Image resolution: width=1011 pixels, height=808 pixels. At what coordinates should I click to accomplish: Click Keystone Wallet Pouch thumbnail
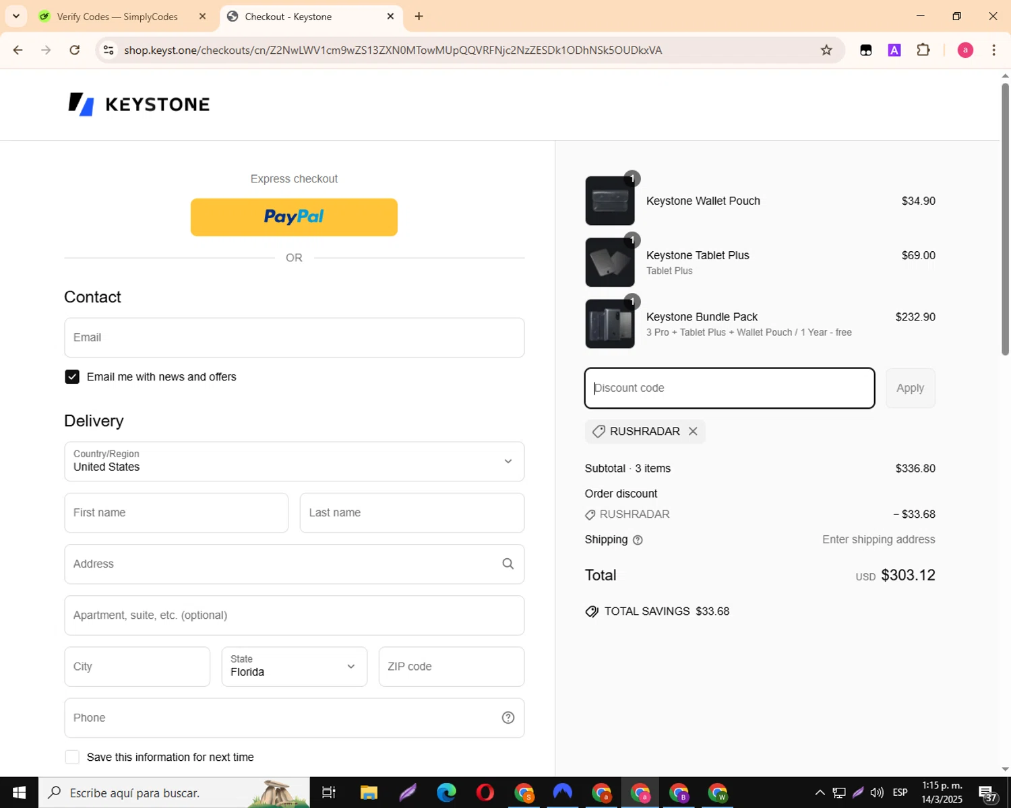610,201
